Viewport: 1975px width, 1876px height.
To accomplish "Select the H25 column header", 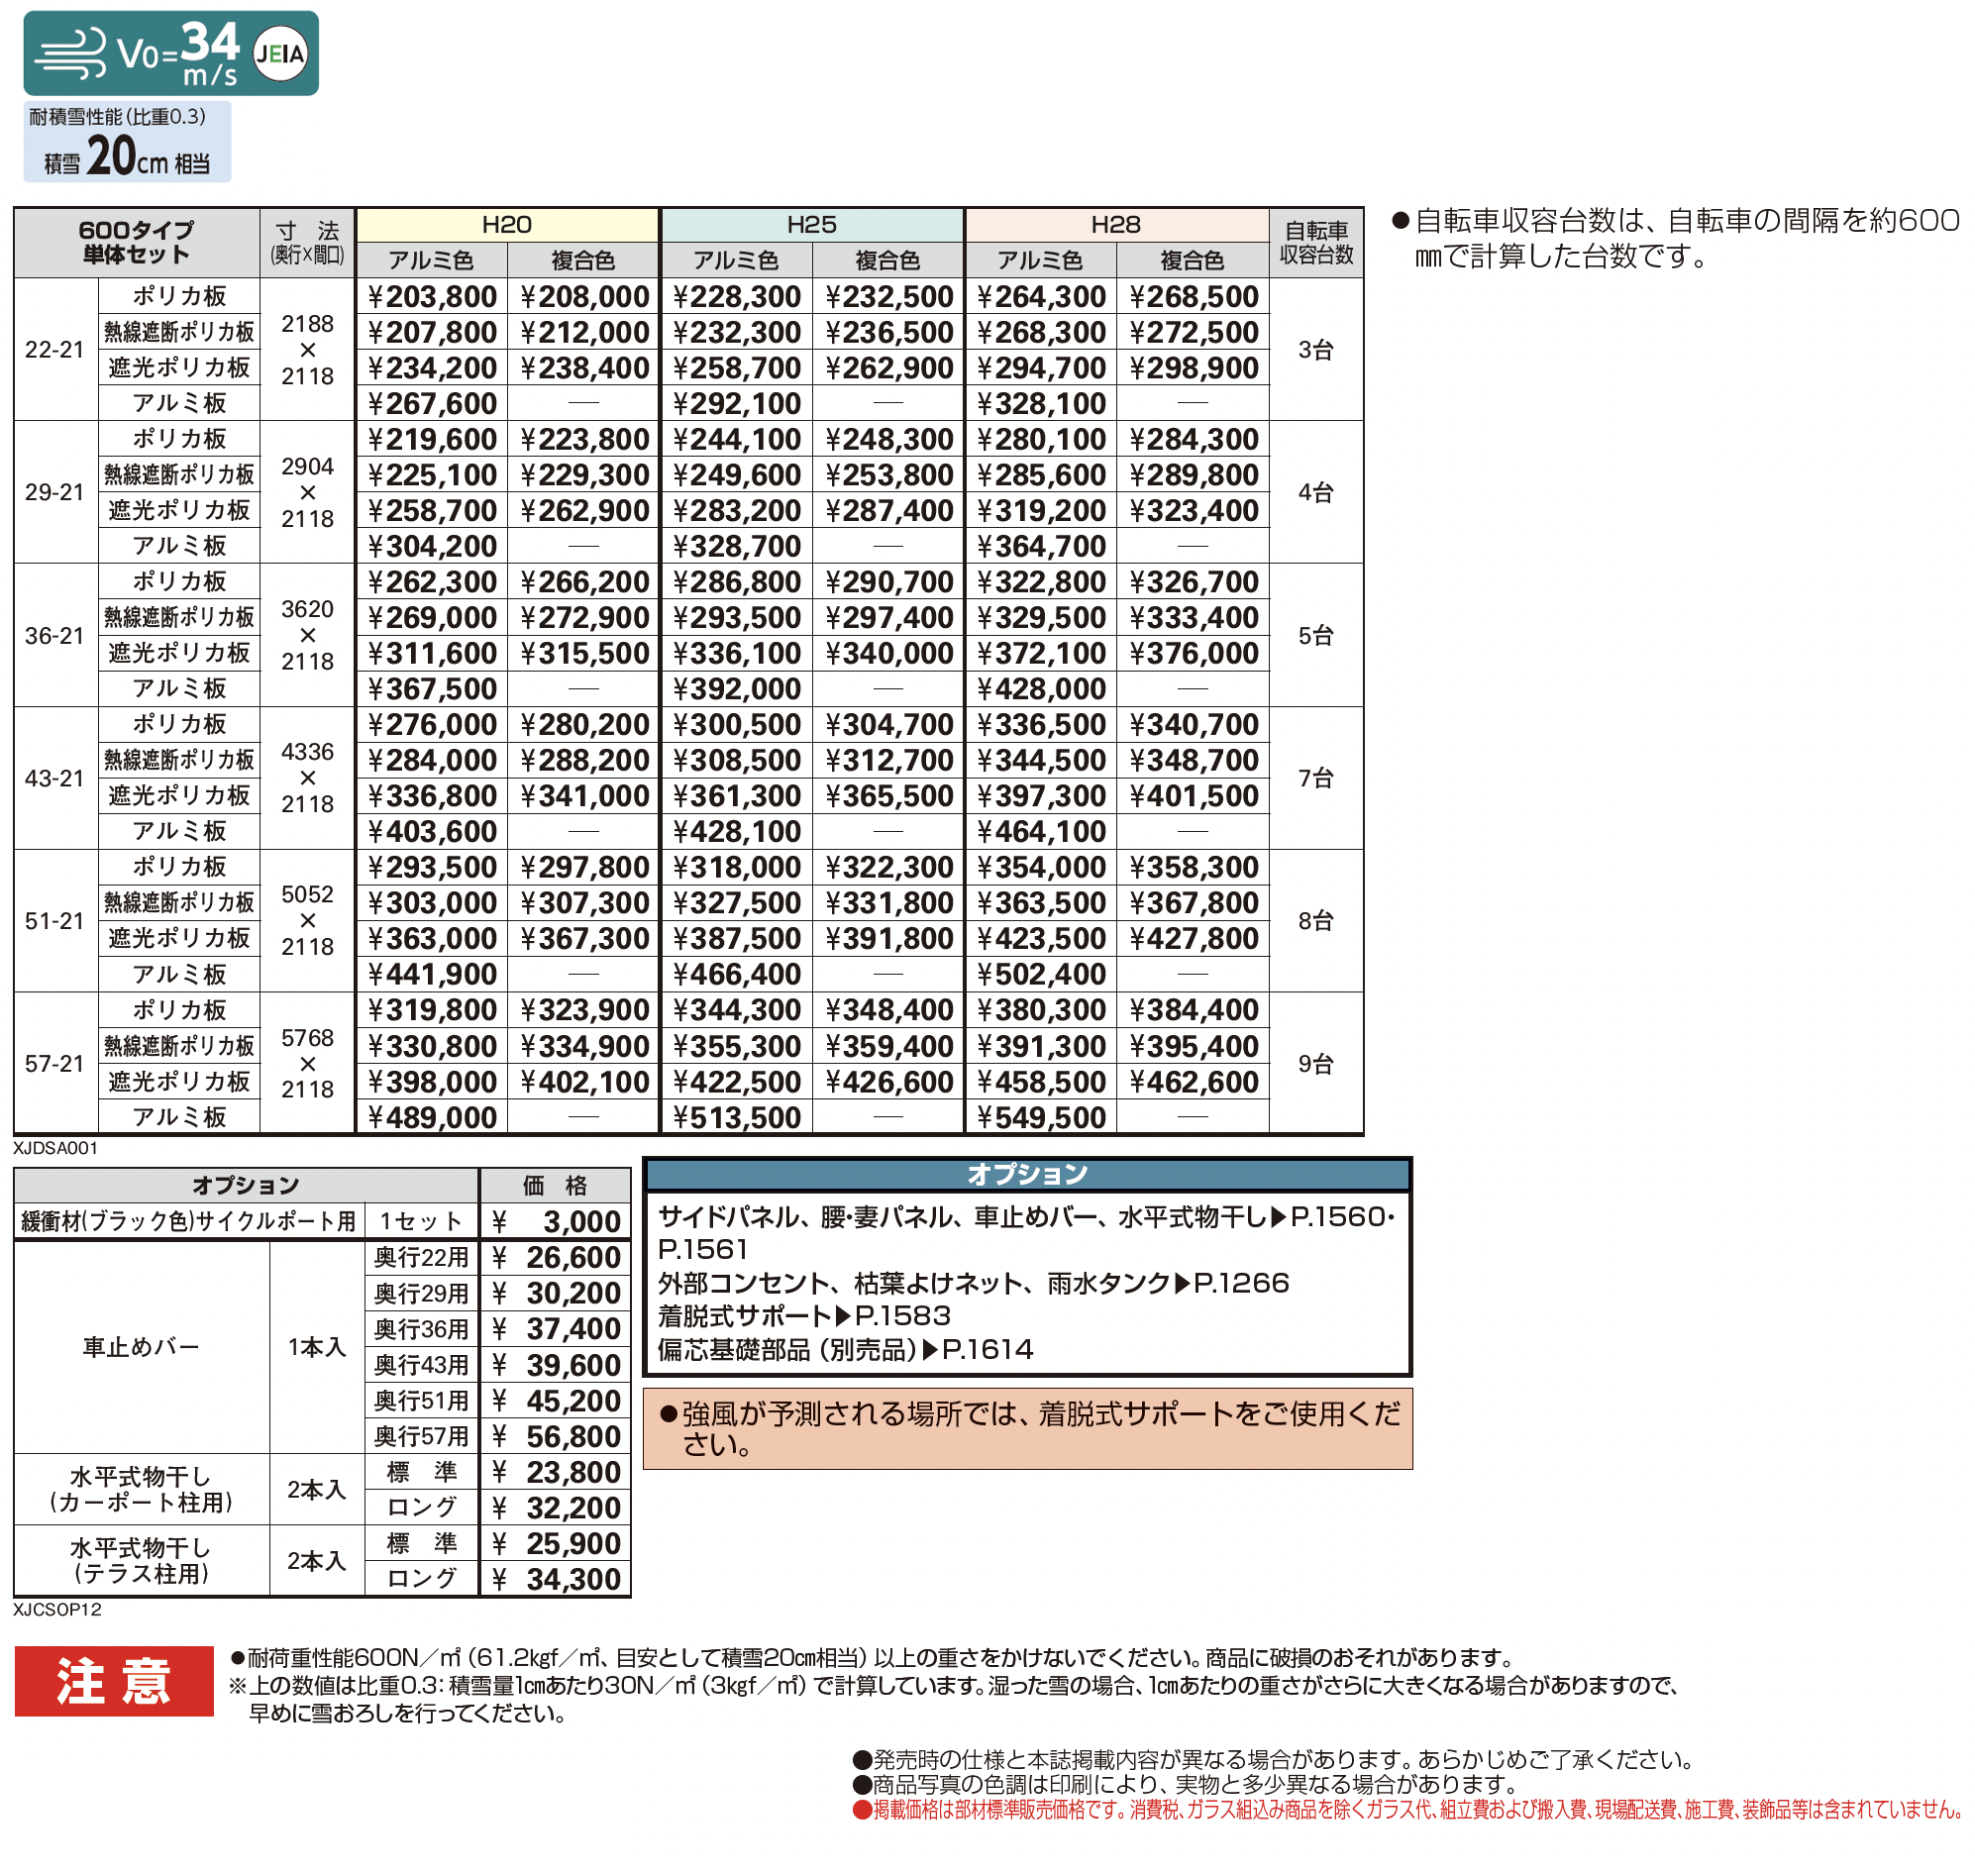I will 812,225.
